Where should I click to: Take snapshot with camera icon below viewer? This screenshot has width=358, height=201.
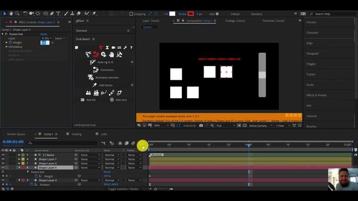tap(201, 126)
